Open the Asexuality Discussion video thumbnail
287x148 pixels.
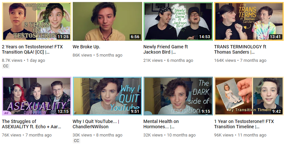(x=37, y=96)
